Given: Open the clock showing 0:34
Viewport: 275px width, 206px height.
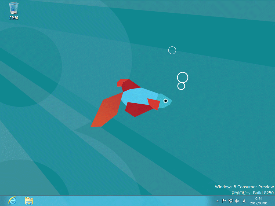Looking at the screenshot, I should click(259, 199).
